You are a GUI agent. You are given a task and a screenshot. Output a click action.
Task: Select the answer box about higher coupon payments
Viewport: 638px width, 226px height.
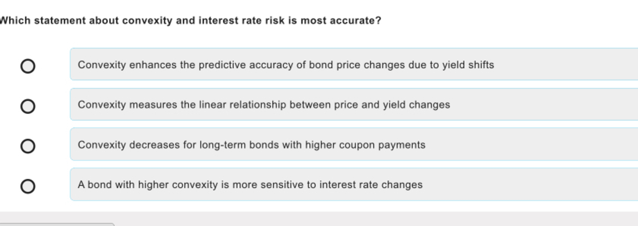click(x=354, y=144)
